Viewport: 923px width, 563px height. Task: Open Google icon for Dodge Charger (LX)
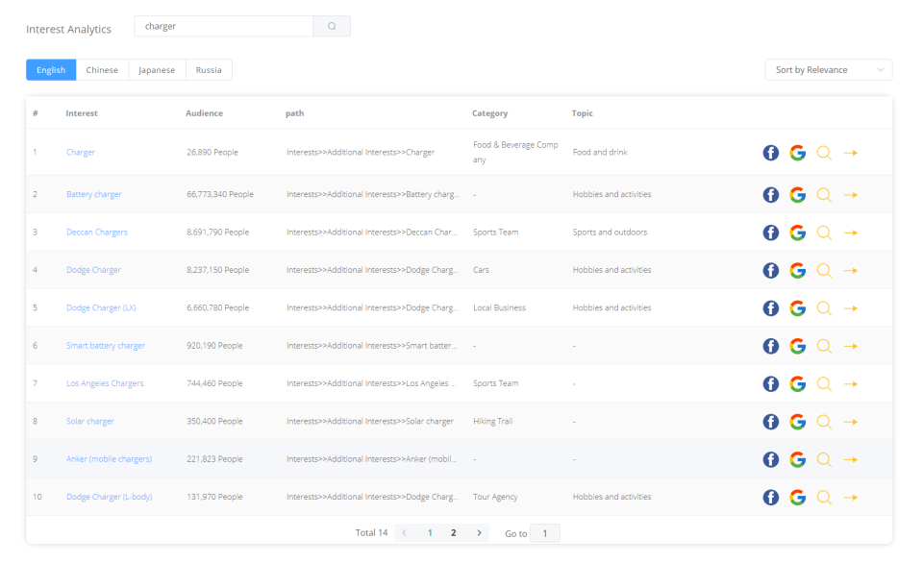(798, 308)
